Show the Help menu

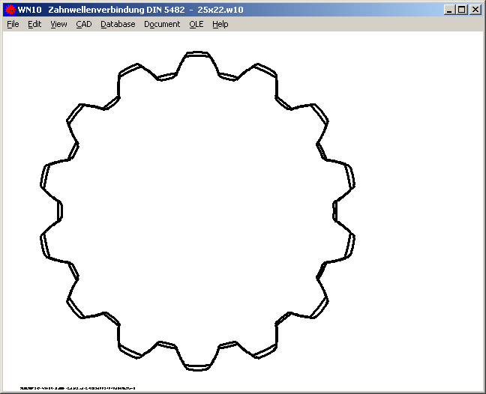220,24
